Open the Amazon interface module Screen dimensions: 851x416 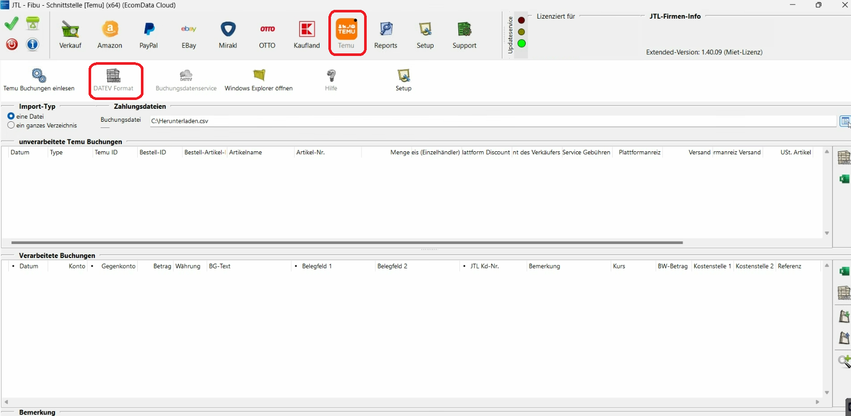[110, 34]
